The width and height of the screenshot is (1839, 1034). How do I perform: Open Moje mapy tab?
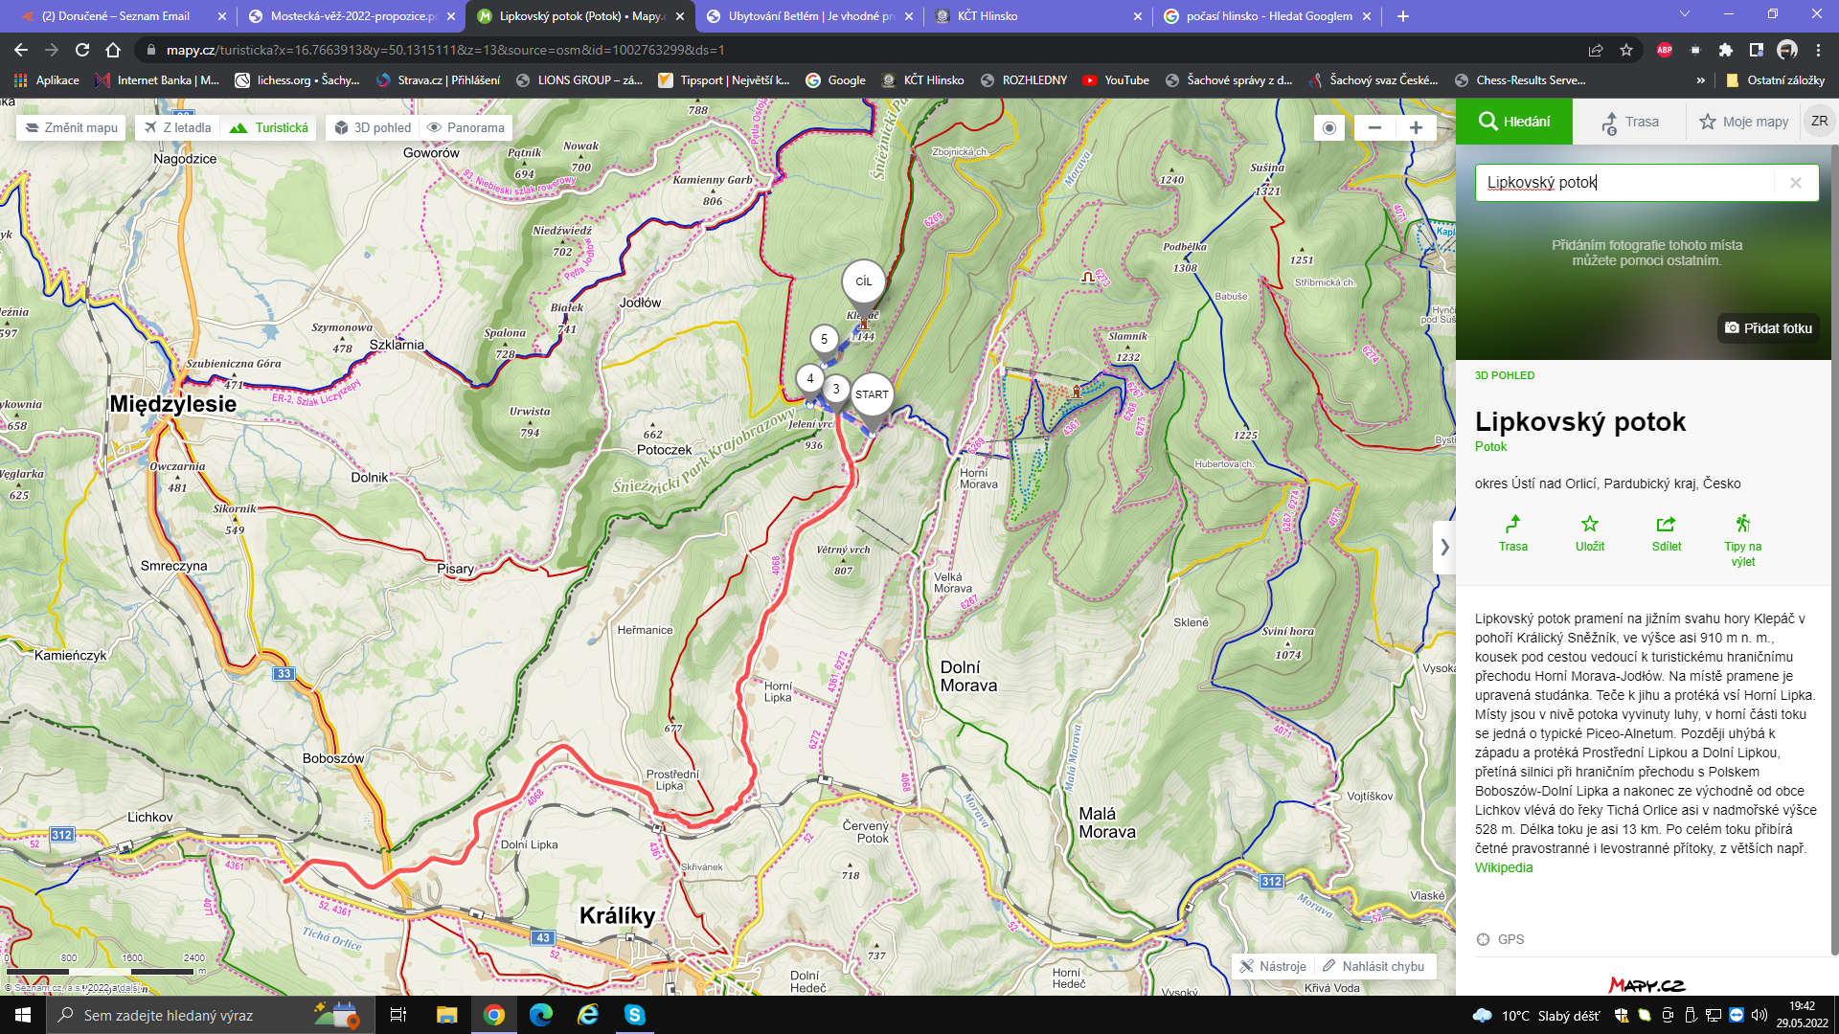(1743, 122)
